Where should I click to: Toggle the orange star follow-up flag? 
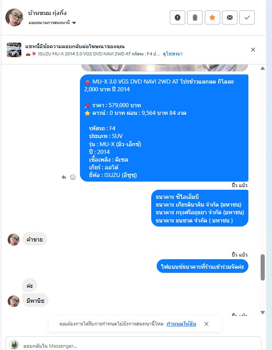pos(213,17)
